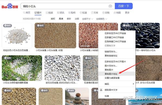162x105 pixels.
Task: Click the camera image-search icon
Action: coord(110,6)
